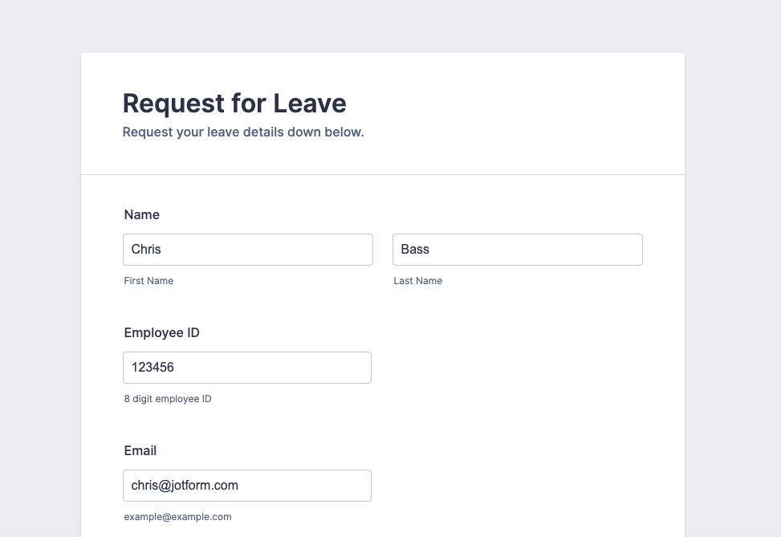Click the "Email" field label

click(x=140, y=451)
